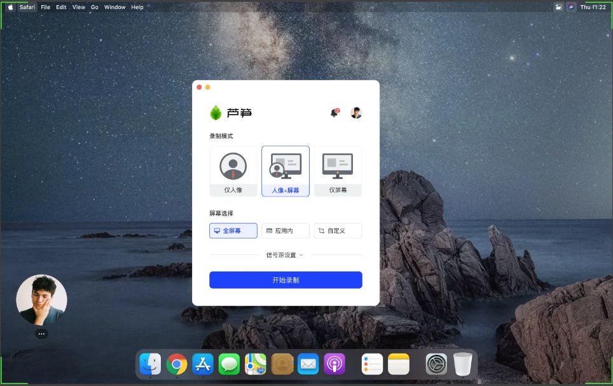Open Messages from the dock
Viewport: 613px width, 386px height.
229,364
